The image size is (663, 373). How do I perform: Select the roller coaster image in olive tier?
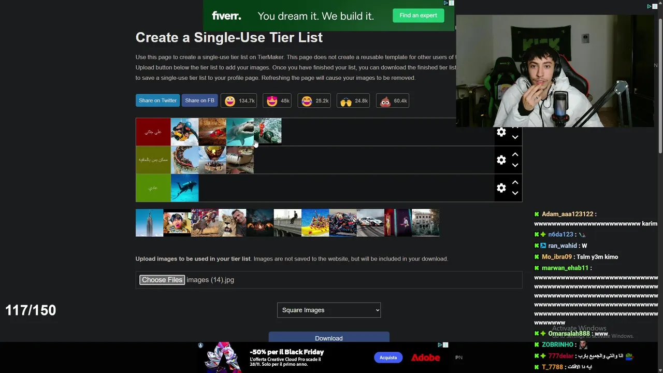pyautogui.click(x=184, y=160)
